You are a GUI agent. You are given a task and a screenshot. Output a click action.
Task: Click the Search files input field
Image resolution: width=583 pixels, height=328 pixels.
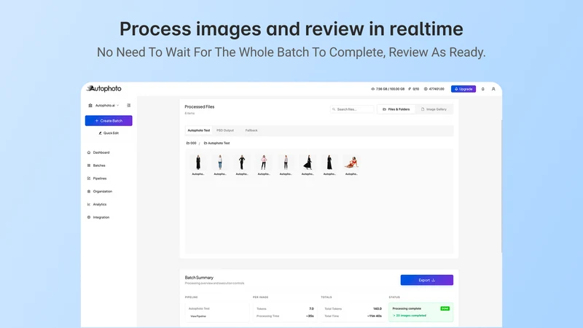tap(352, 109)
